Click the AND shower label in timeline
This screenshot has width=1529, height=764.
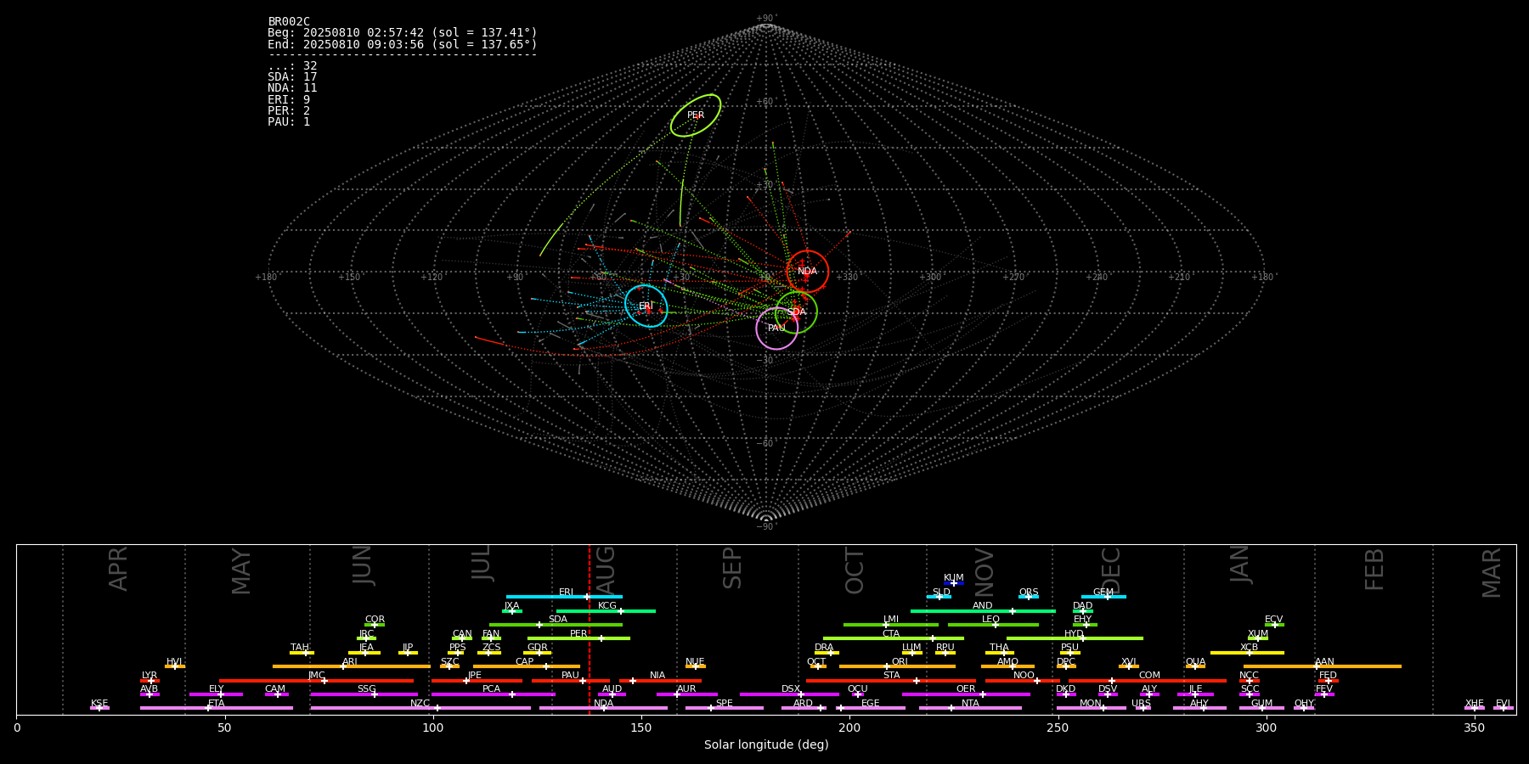tap(982, 606)
